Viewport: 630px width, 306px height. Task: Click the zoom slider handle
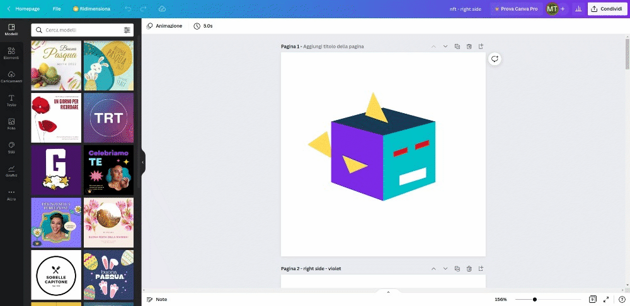pyautogui.click(x=535, y=300)
